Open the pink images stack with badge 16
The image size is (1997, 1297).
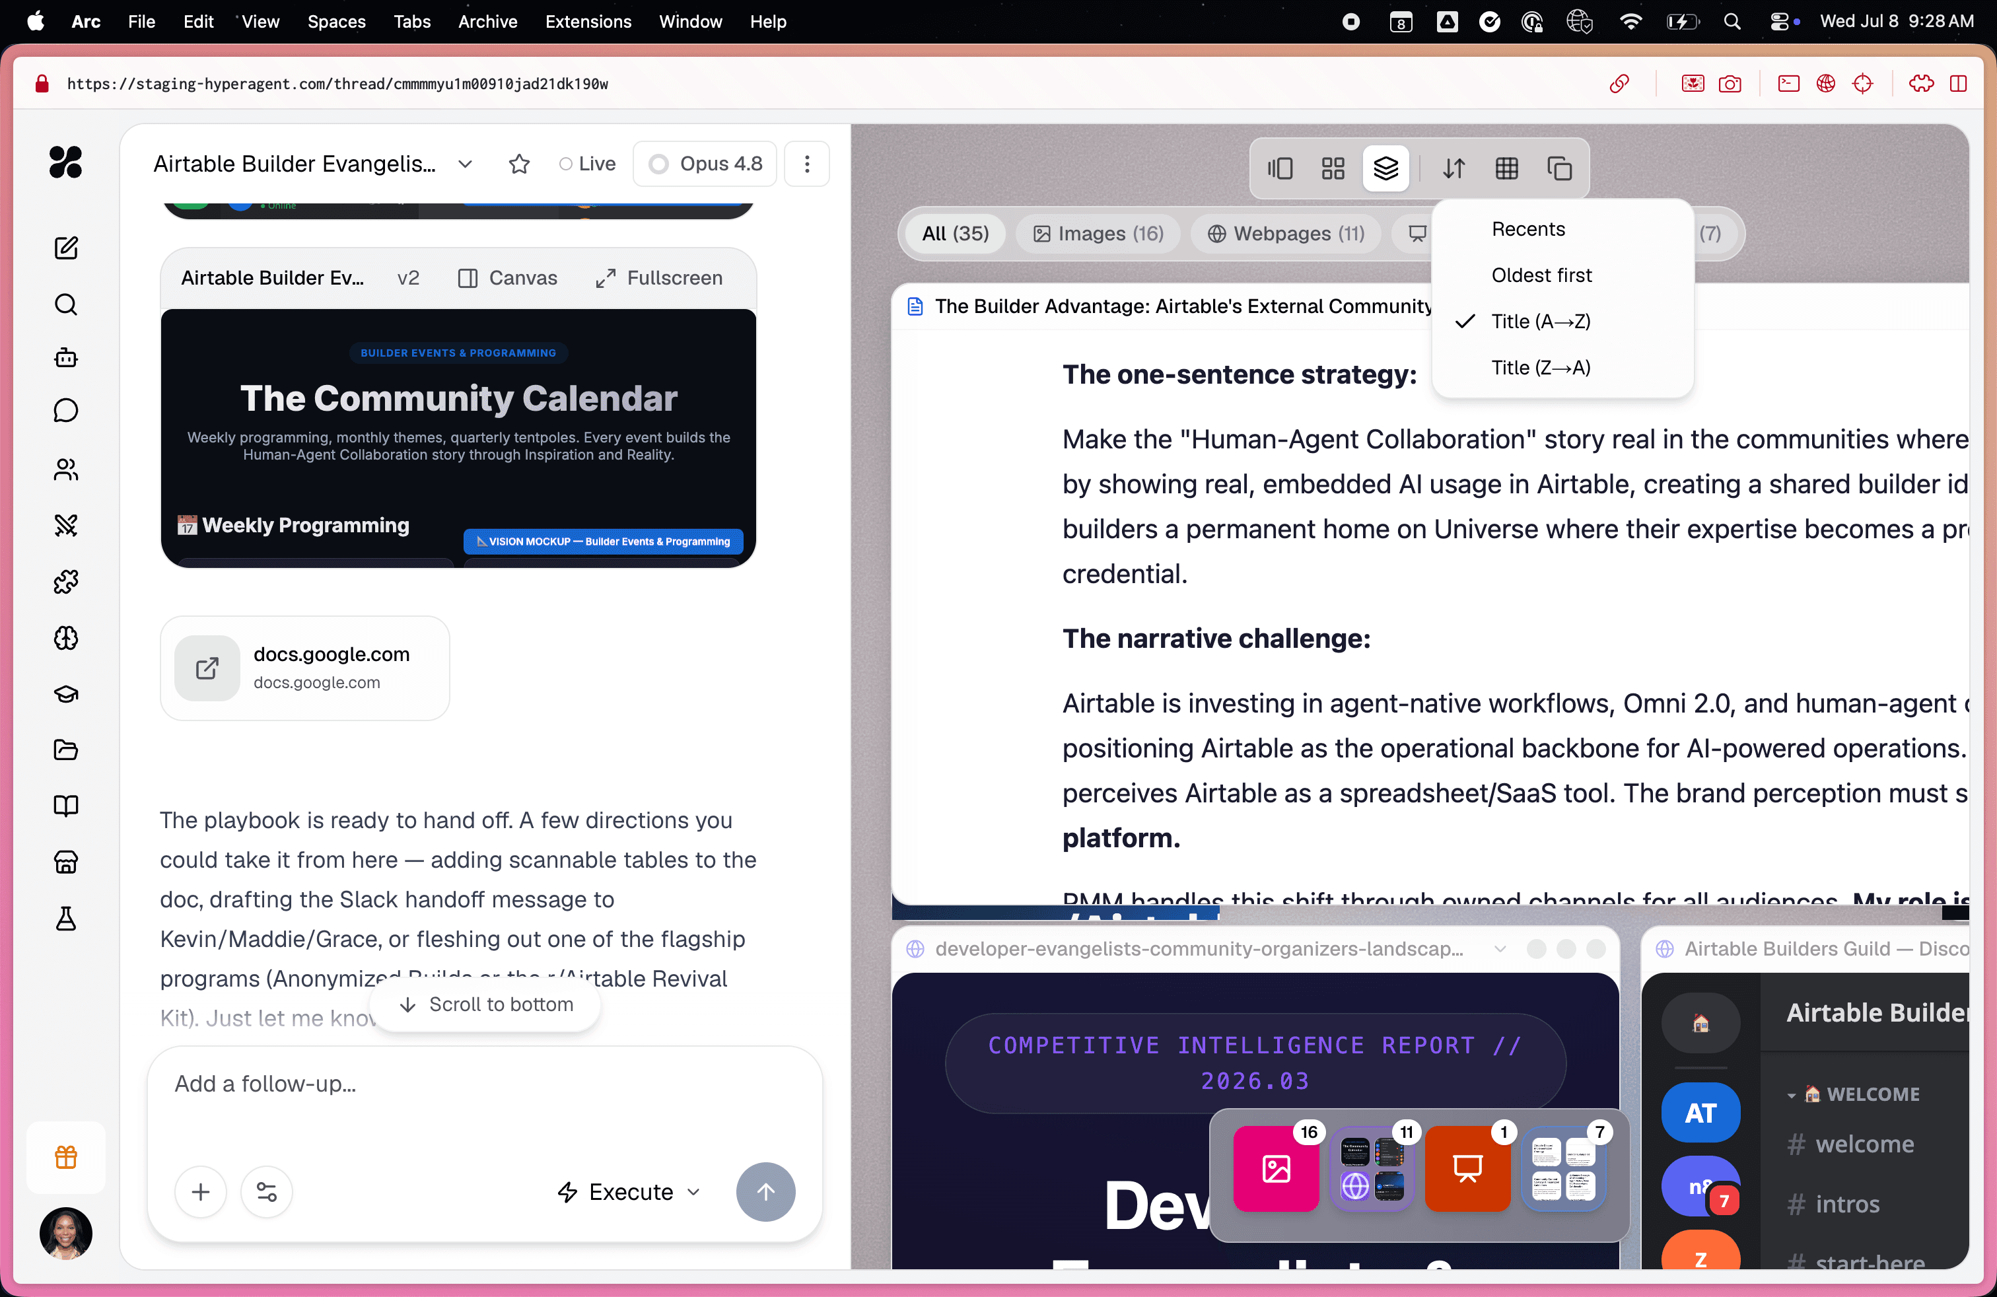click(x=1275, y=1168)
